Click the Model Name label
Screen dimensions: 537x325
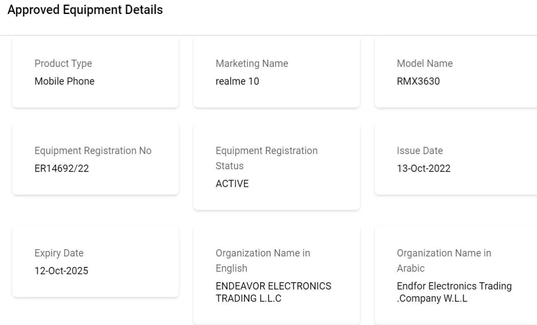point(425,64)
